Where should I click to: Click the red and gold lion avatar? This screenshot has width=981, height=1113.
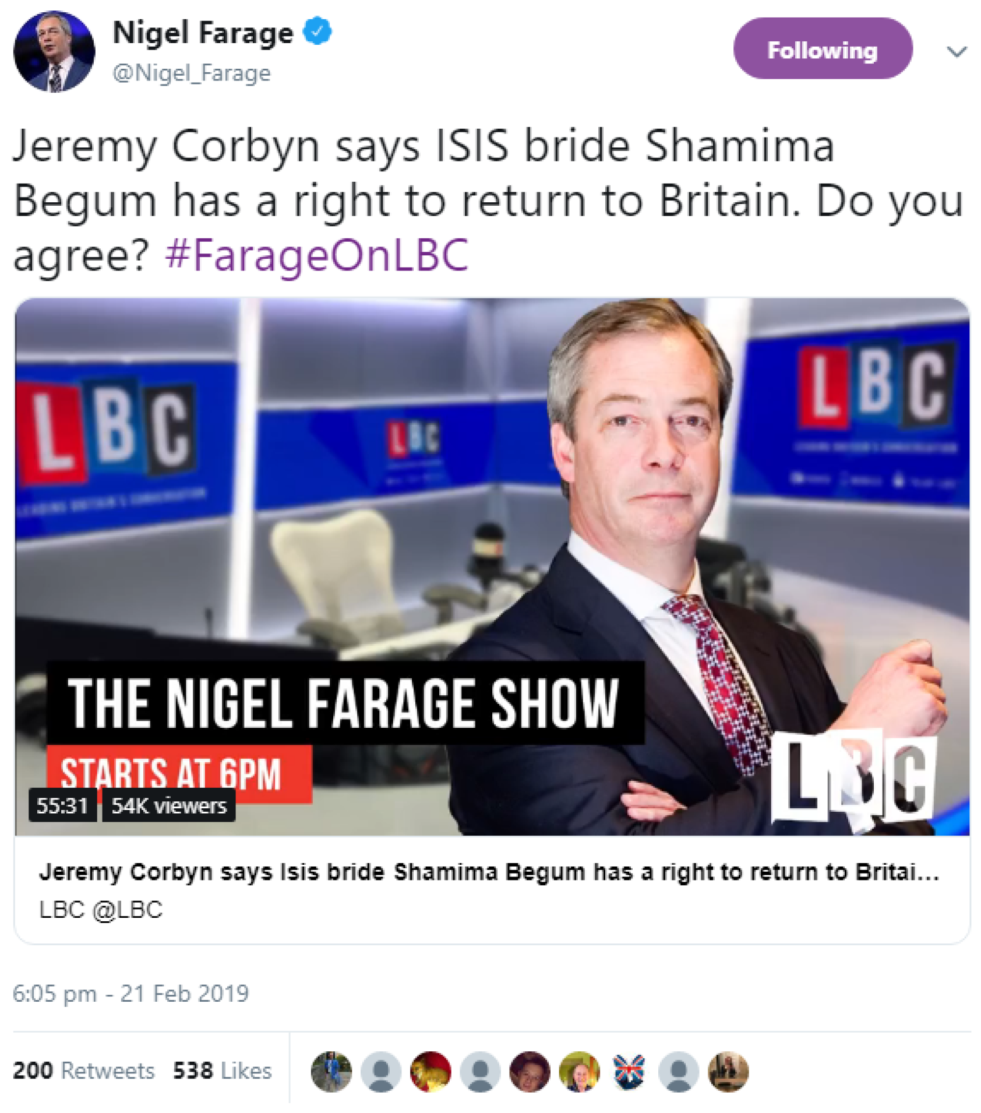pyautogui.click(x=430, y=1071)
